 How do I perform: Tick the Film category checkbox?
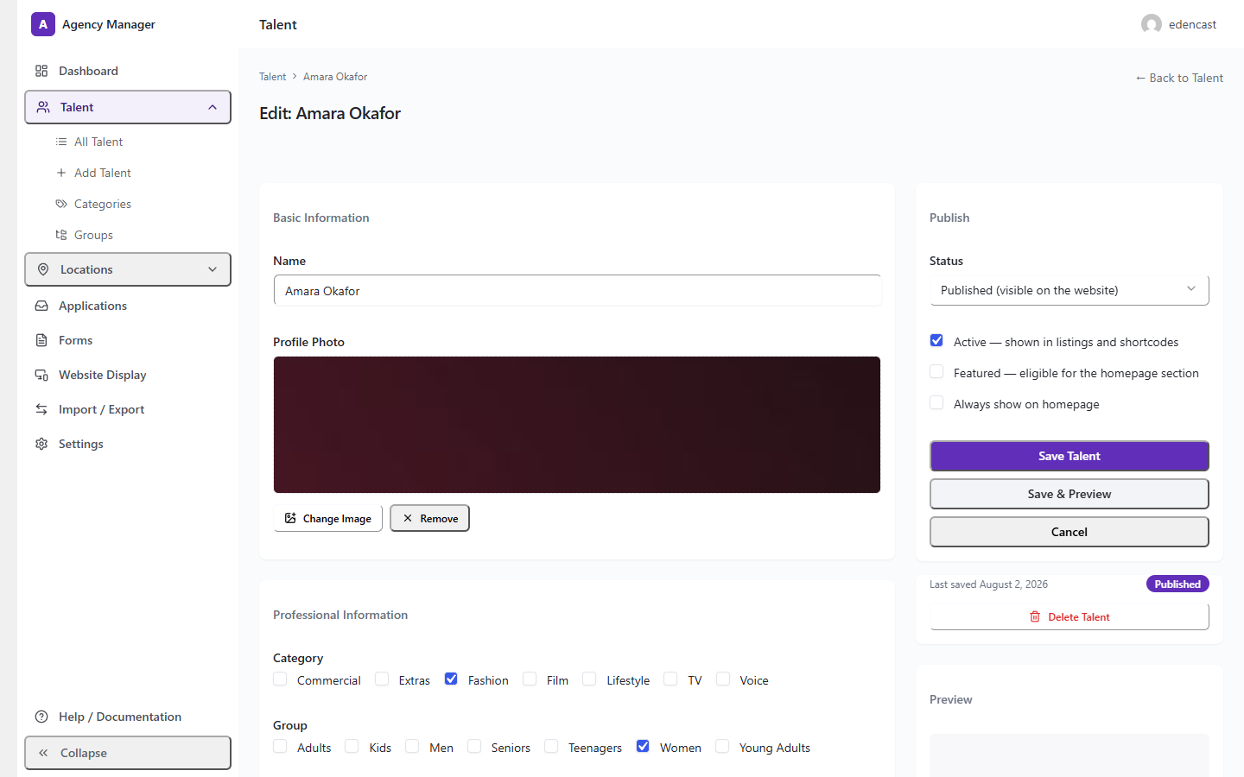click(x=530, y=679)
